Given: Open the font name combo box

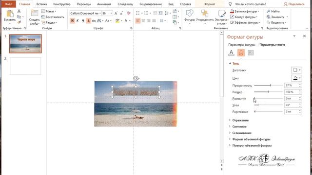Looking at the screenshot, I should [85, 13].
